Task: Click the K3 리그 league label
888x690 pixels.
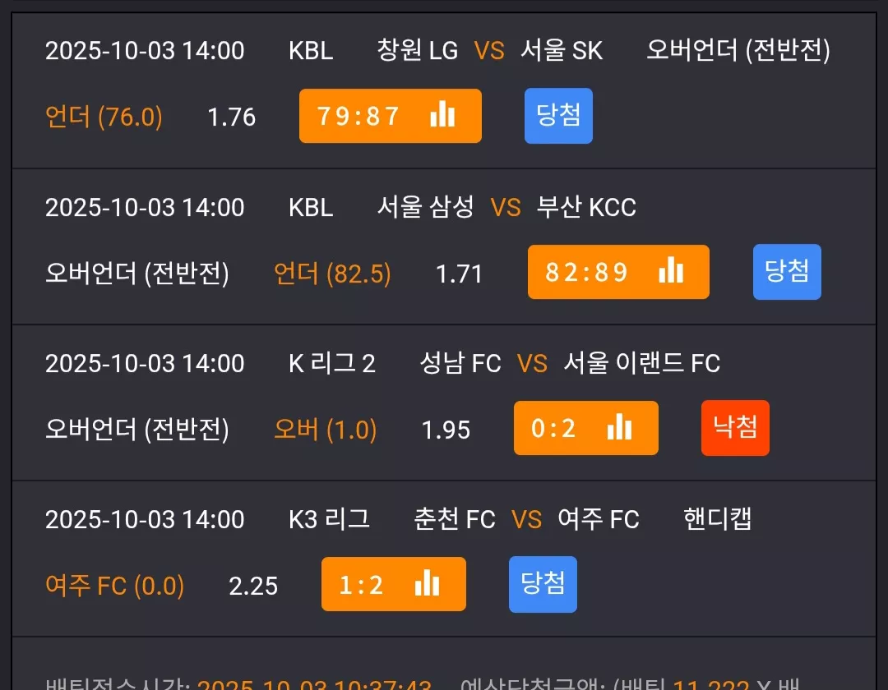Action: [x=329, y=519]
